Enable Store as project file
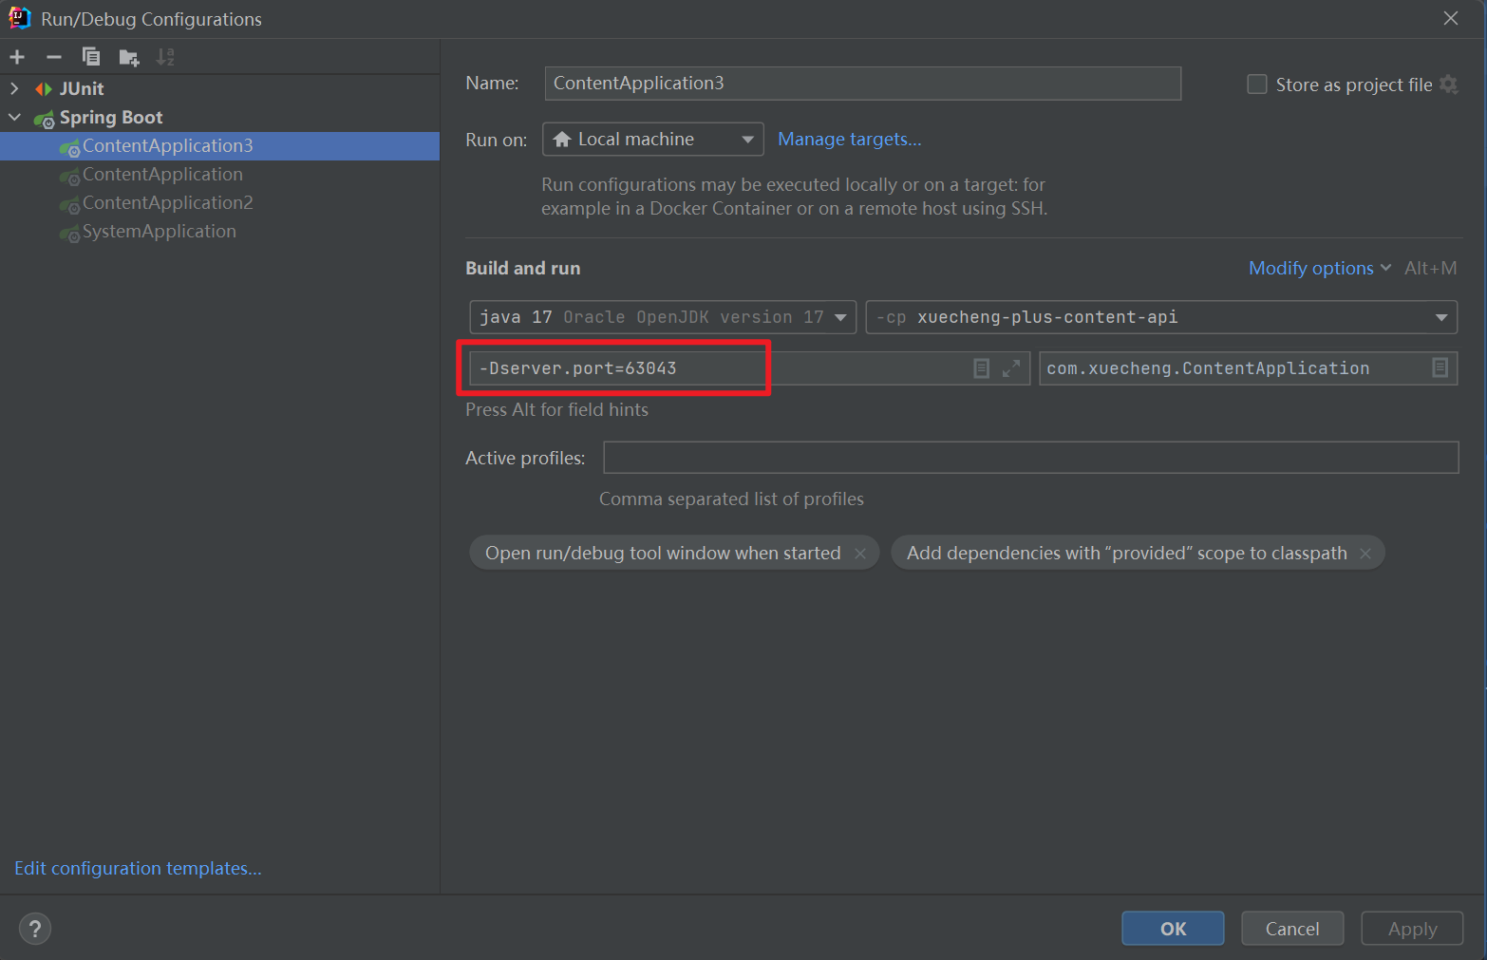Screen dimensions: 1487x960 click(x=1257, y=85)
